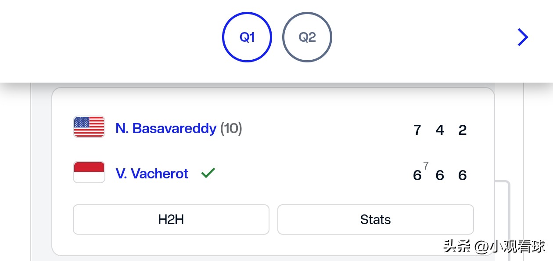The width and height of the screenshot is (553, 261).
Task: Click the seed number (10) label
Action: pos(231,128)
